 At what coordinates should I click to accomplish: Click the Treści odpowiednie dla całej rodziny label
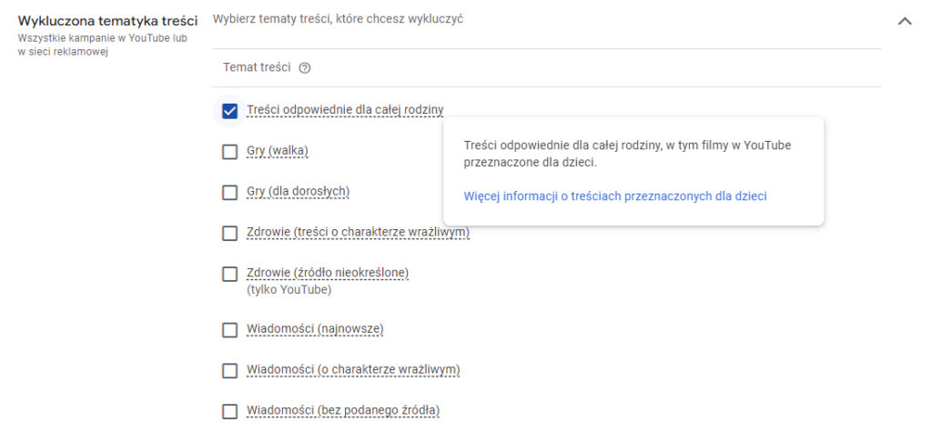[x=345, y=110]
